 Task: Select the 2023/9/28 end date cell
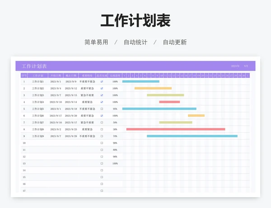[x=71, y=136]
